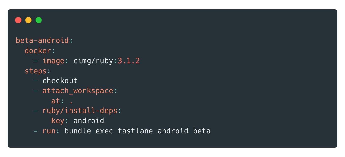Click the word beta ending the command
Image resolution: width=345 pixels, height=157 pixels.
coord(202,131)
